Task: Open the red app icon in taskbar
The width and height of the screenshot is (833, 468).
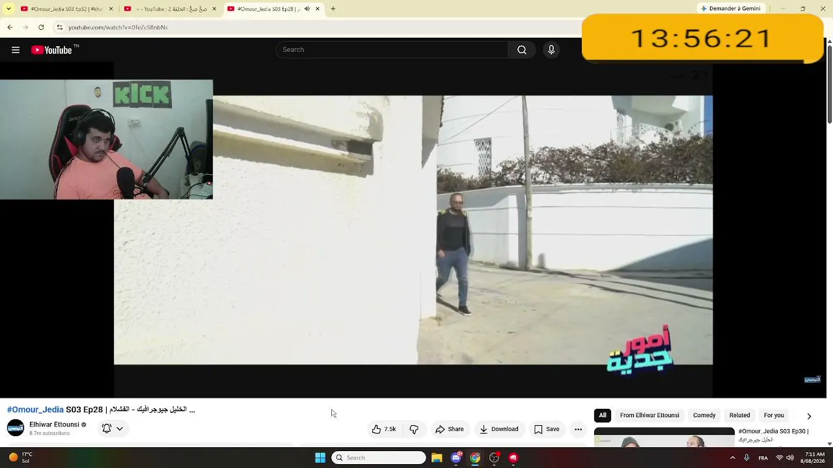Action: click(x=513, y=458)
